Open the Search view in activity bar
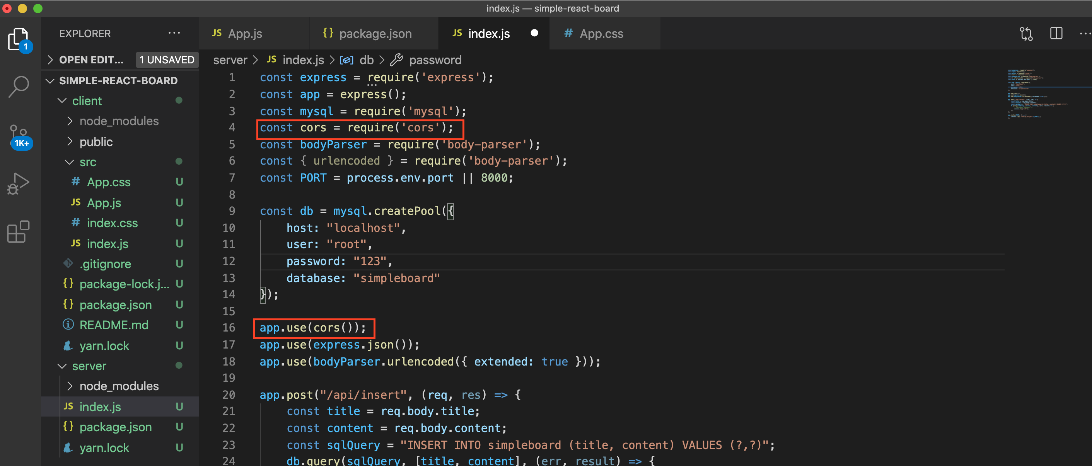This screenshot has width=1092, height=466. click(x=18, y=87)
